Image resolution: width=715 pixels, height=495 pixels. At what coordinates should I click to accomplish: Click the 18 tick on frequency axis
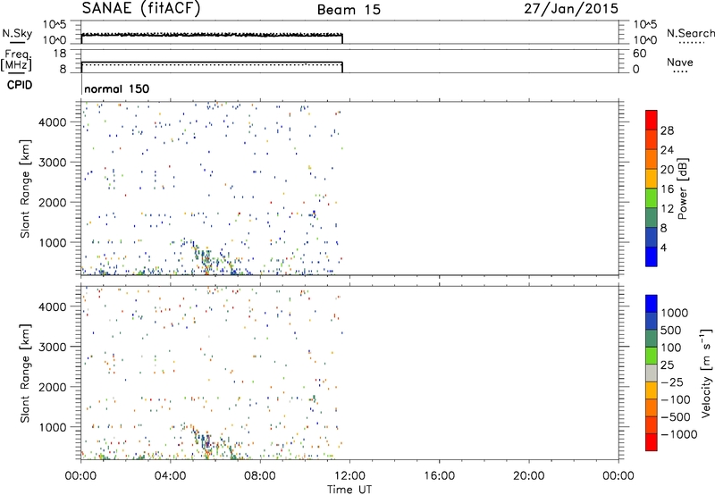[x=60, y=54]
